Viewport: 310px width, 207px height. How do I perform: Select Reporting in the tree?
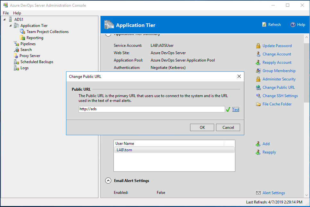point(35,38)
